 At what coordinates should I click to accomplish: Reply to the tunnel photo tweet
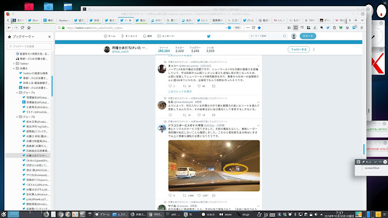pos(170,196)
